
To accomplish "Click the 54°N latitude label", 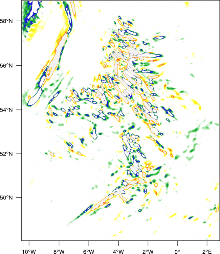I will pyautogui.click(x=6, y=110).
